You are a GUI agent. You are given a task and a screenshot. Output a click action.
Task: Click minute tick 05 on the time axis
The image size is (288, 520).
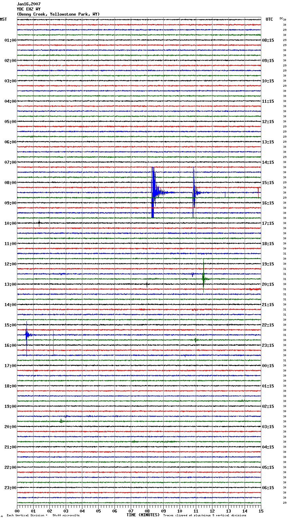tap(99, 511)
